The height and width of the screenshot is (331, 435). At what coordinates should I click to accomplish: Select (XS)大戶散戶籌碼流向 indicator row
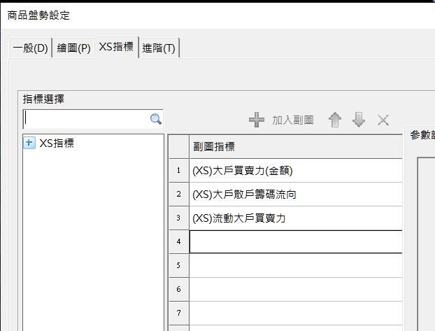tap(295, 195)
